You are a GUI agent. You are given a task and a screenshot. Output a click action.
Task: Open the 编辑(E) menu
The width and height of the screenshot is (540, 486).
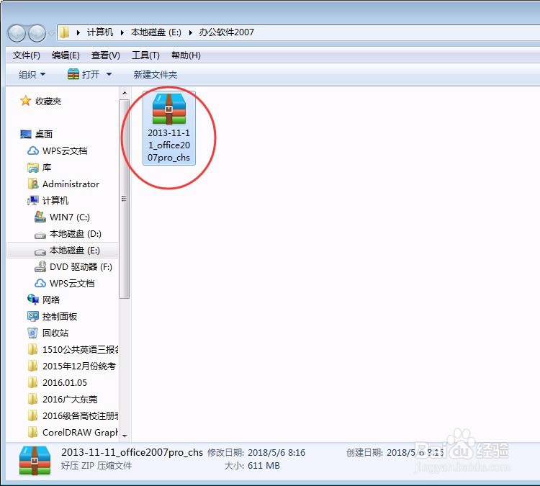(66, 55)
